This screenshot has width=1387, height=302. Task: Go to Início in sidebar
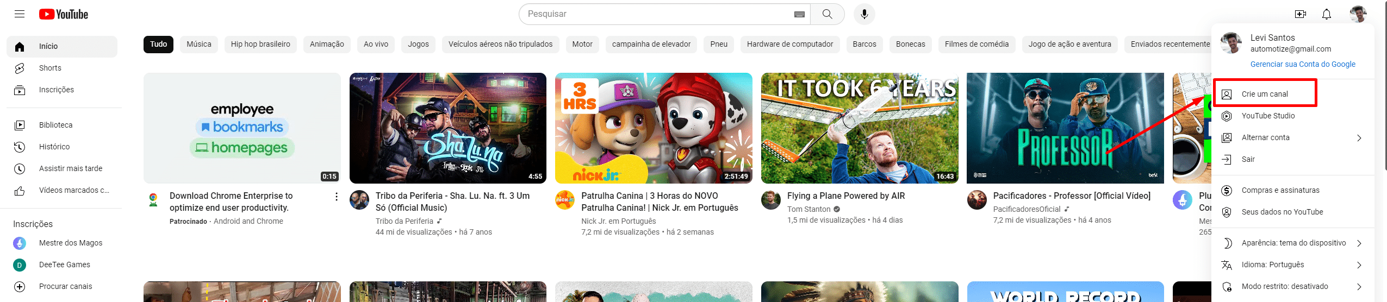[62, 46]
